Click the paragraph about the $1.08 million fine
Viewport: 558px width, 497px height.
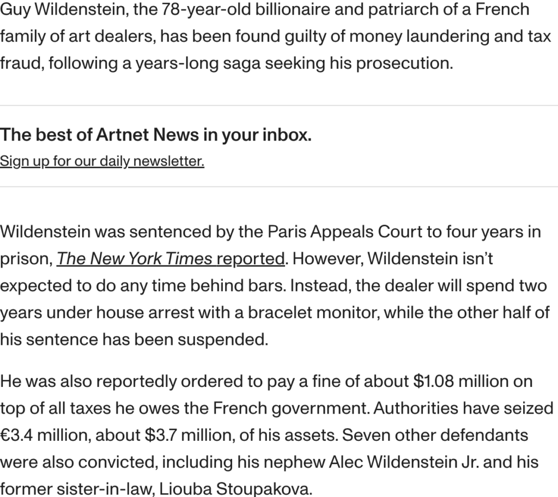(x=277, y=435)
